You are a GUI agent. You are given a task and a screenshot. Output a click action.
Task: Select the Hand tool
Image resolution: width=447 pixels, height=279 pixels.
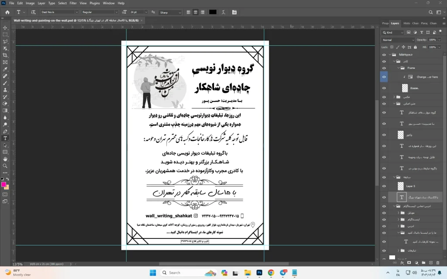pyautogui.click(x=5, y=159)
